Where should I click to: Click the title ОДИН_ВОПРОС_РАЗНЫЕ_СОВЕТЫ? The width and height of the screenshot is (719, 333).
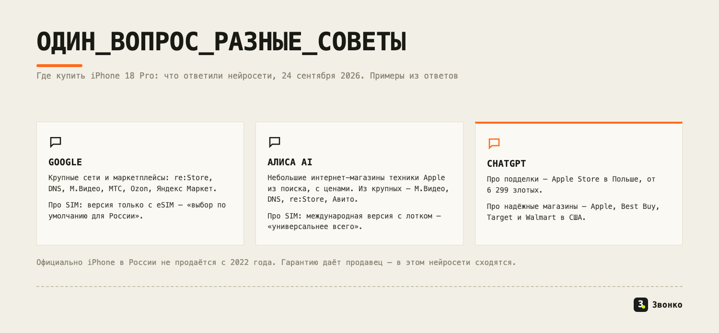click(x=221, y=42)
